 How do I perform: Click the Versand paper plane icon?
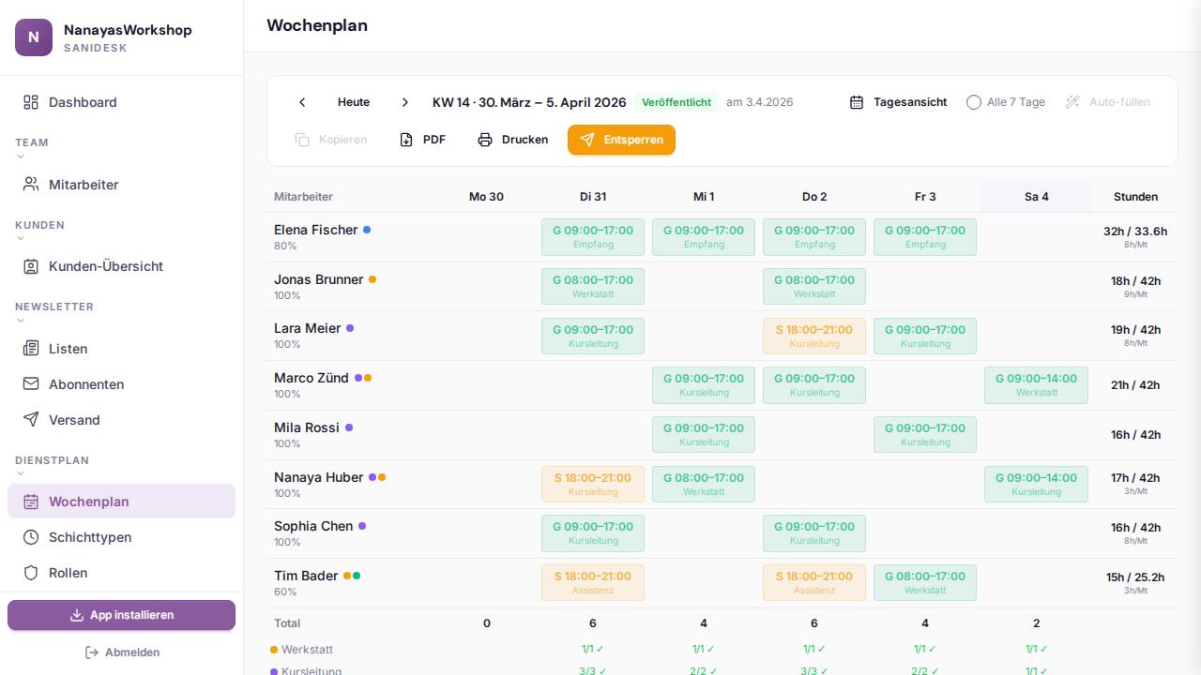pos(31,419)
